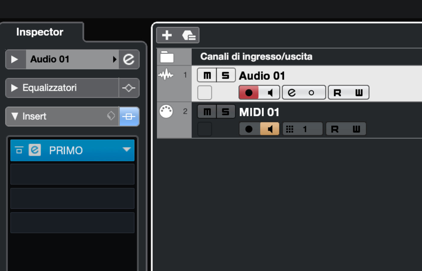This screenshot has width=422, height=271.
Task: Click the first empty insert slot
Action: pyautogui.click(x=72, y=174)
